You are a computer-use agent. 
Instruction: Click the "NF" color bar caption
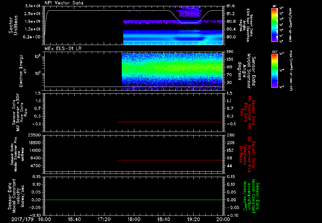275,6
